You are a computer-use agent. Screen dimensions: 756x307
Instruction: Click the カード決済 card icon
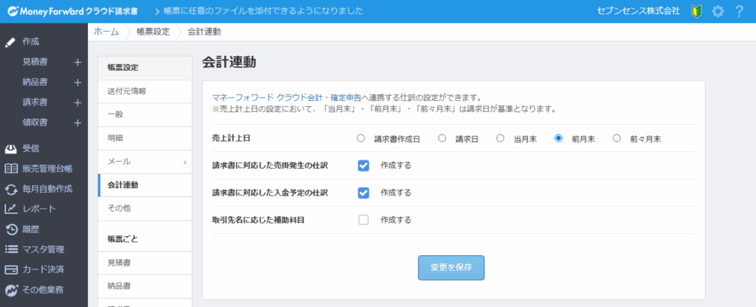[11, 269]
